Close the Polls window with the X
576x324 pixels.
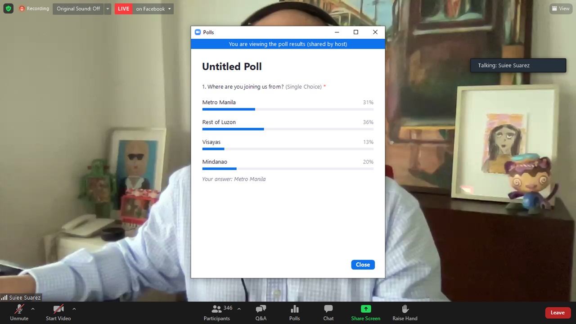[x=375, y=32]
